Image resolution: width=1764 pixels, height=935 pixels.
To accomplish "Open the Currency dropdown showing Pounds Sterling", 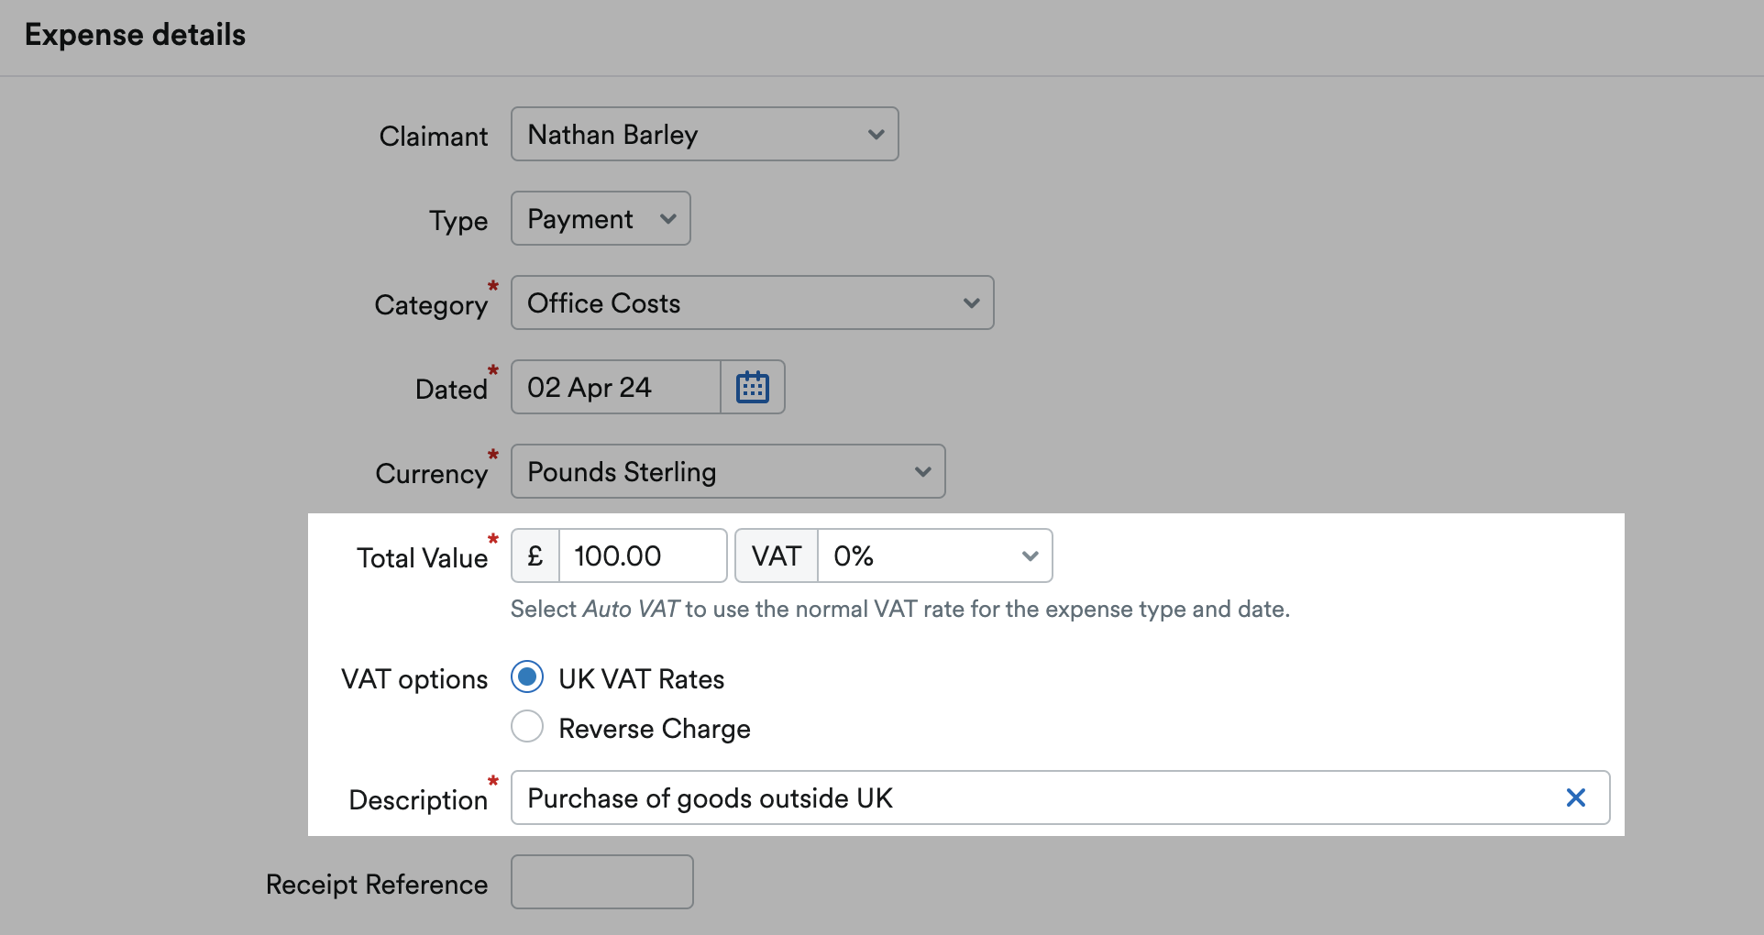I will click(728, 471).
